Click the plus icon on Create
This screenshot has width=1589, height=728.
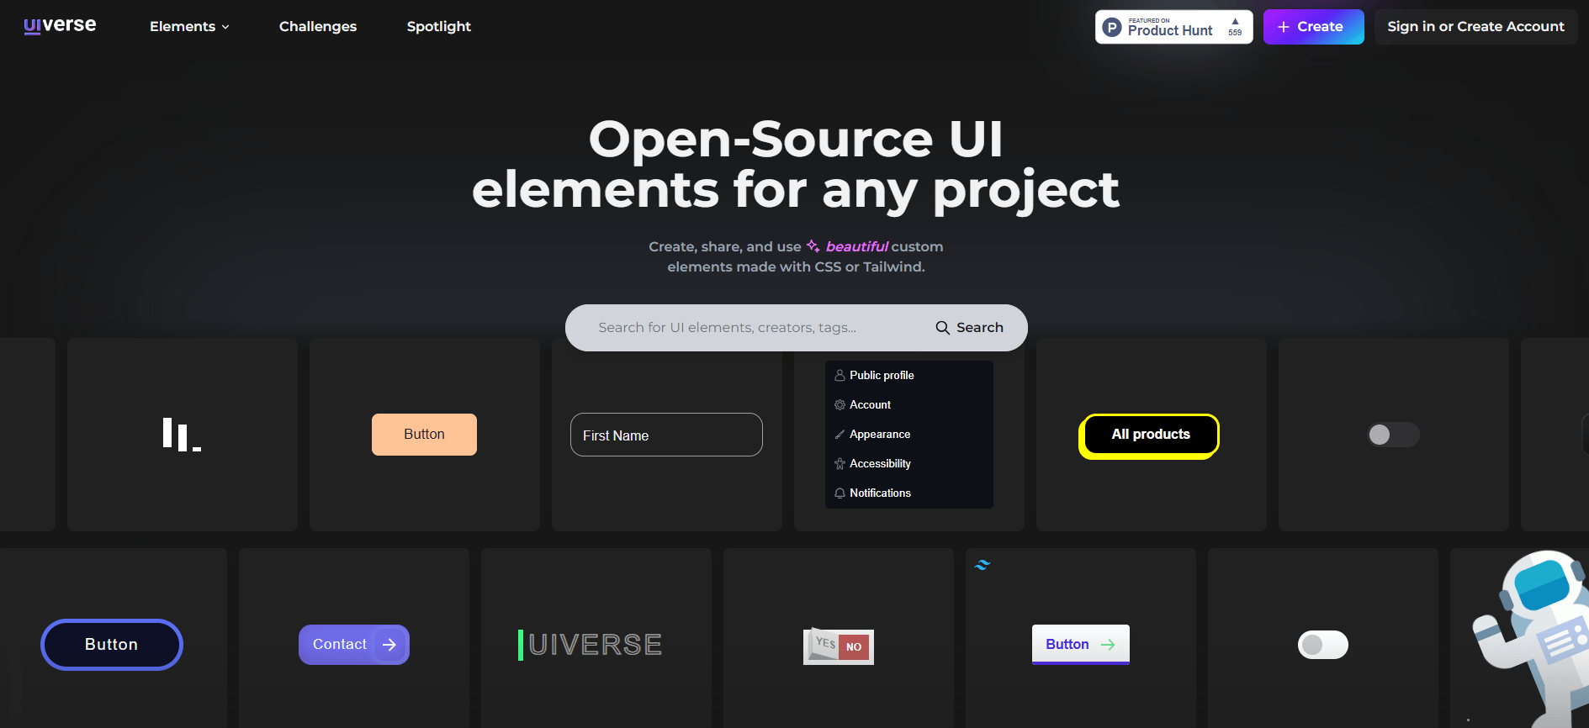click(1284, 27)
